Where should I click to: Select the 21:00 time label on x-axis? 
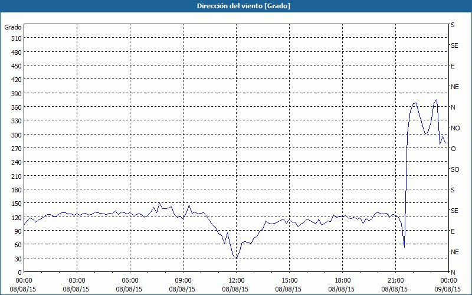point(395,281)
